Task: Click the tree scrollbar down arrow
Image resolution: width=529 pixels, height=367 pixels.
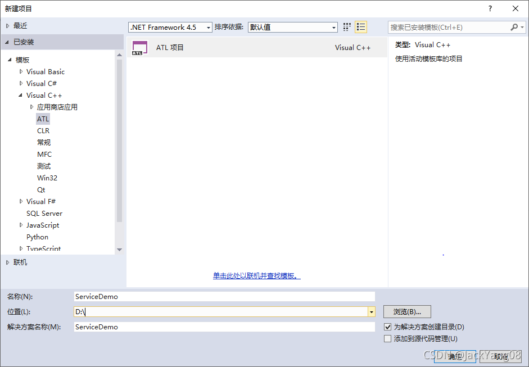Action: pyautogui.click(x=119, y=250)
